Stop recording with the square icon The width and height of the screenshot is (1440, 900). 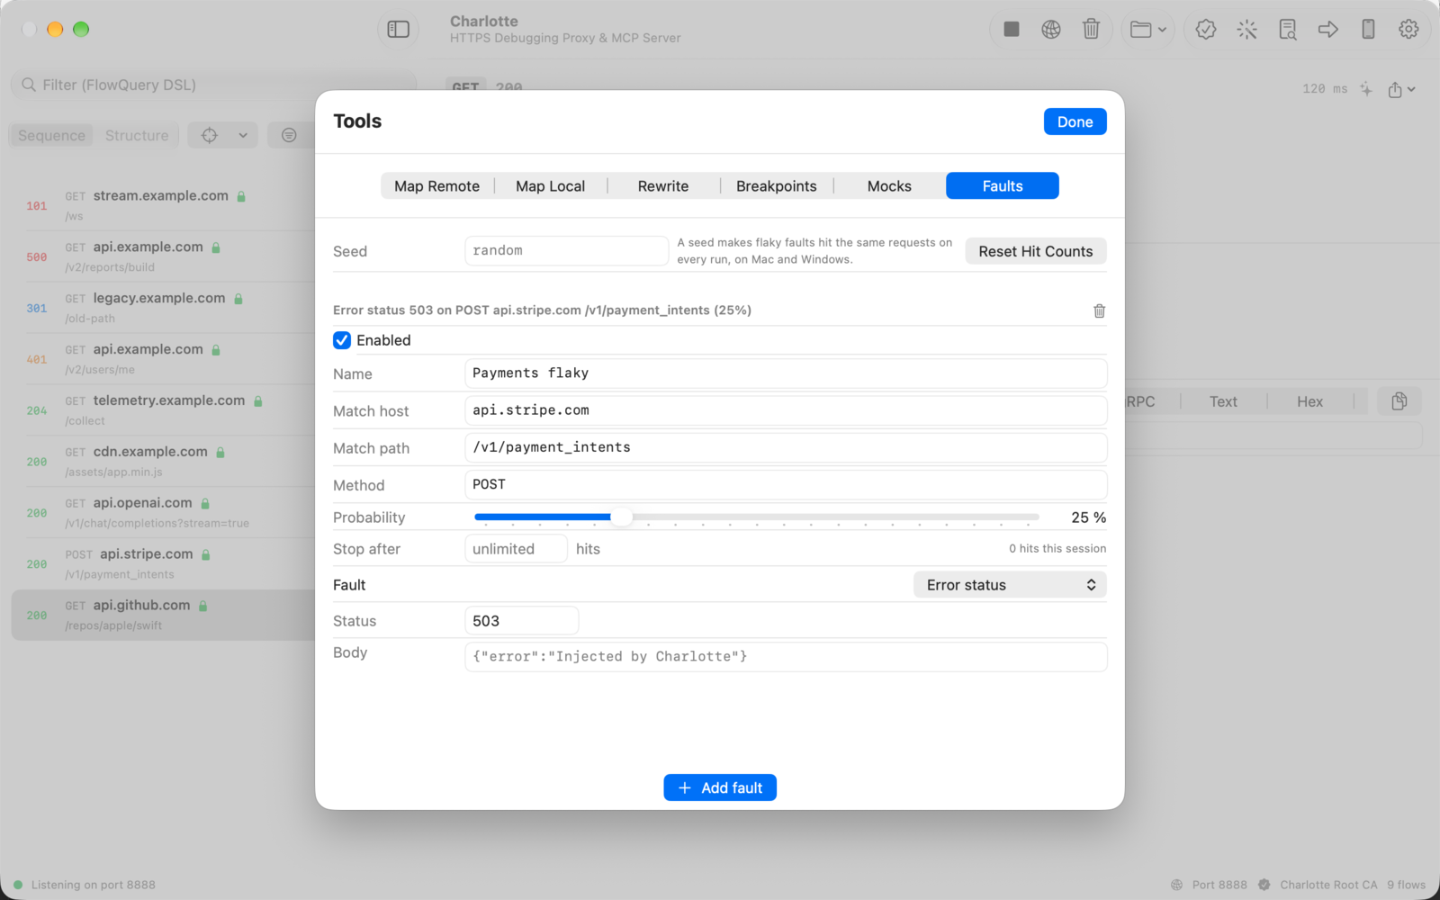(x=1012, y=30)
